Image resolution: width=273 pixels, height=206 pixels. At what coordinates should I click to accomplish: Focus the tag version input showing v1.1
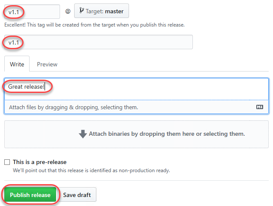click(x=32, y=12)
